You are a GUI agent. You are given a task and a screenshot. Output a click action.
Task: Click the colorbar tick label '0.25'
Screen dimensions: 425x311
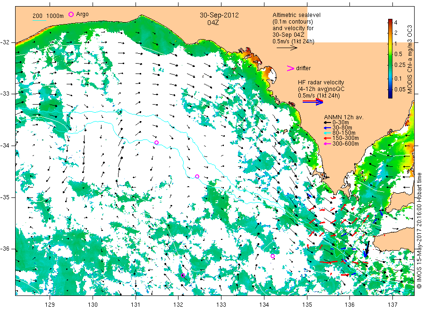pyautogui.click(x=400, y=65)
